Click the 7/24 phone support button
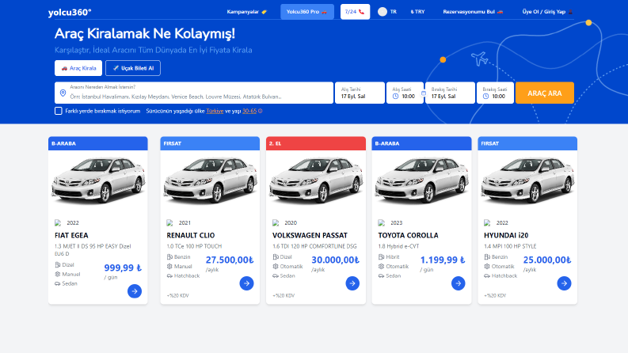 (355, 12)
